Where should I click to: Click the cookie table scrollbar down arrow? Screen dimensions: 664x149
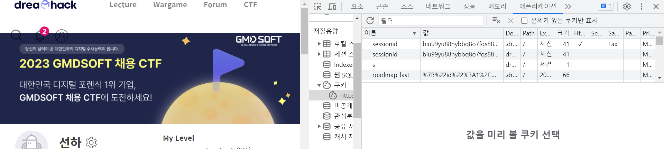coord(660,78)
